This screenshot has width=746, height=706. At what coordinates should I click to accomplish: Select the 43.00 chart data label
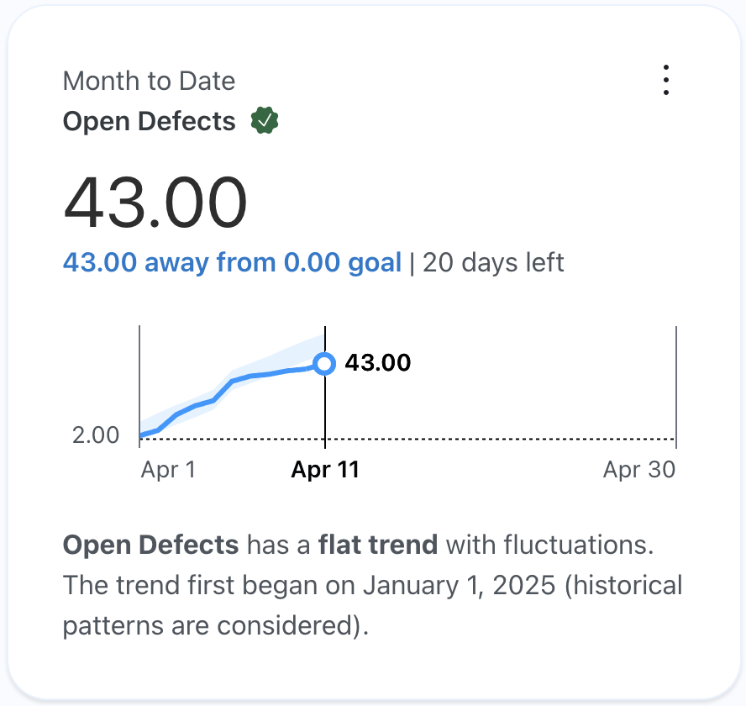coord(378,363)
